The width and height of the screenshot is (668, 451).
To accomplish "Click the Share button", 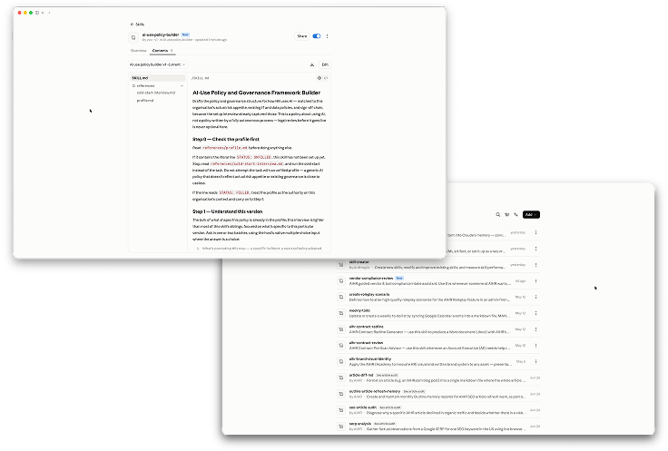I will pos(301,36).
